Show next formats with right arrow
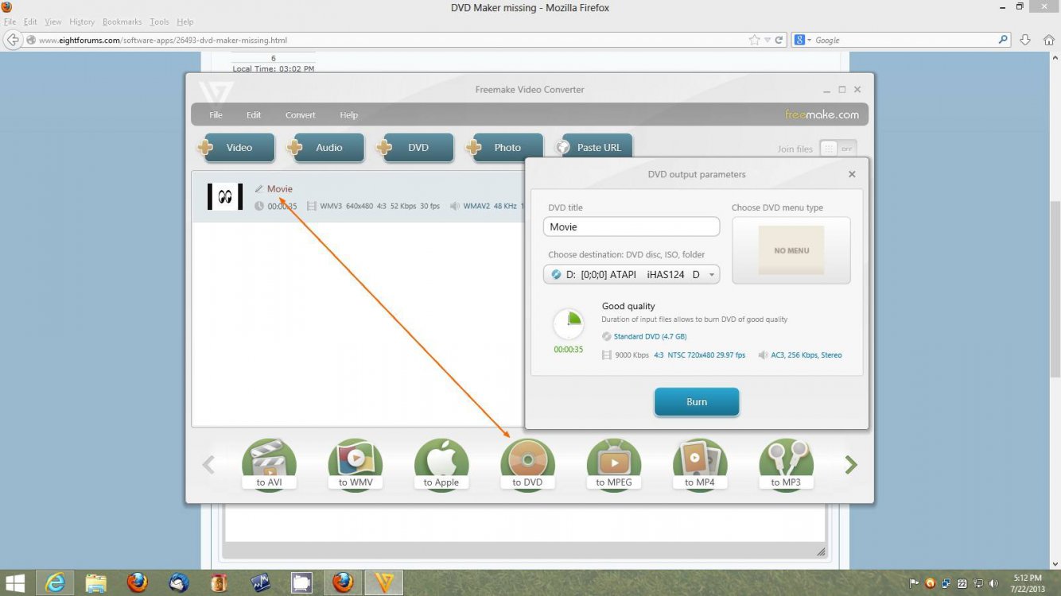The image size is (1061, 596). pyautogui.click(x=851, y=465)
